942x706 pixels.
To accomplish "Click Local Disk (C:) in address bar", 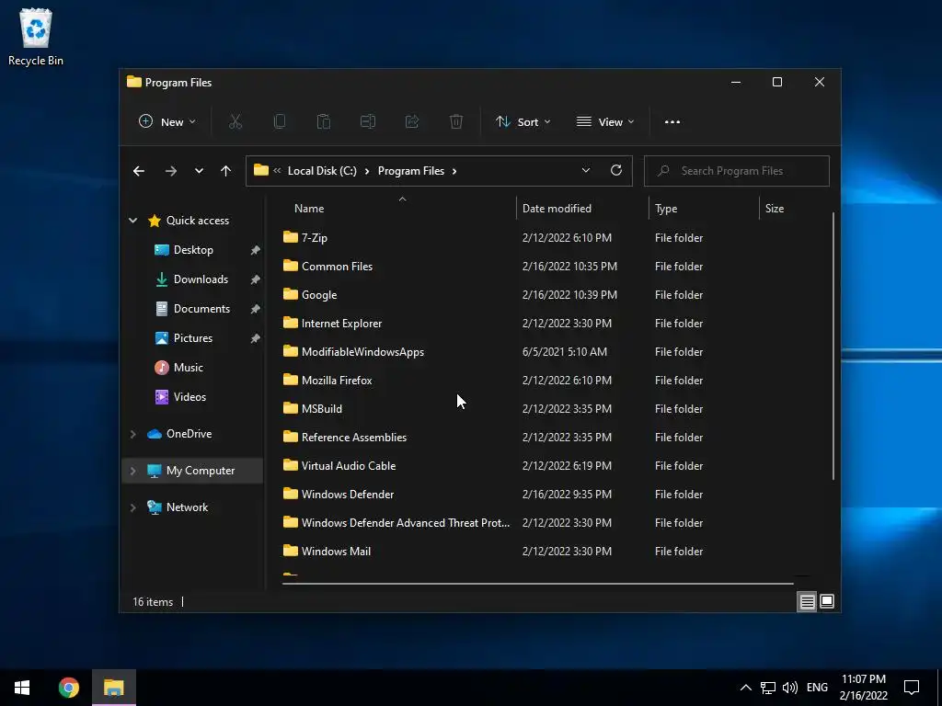I will [322, 171].
